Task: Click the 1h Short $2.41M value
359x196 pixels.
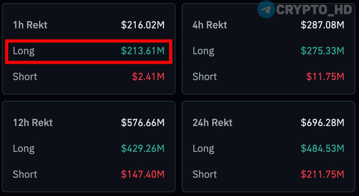Action: tap(148, 77)
